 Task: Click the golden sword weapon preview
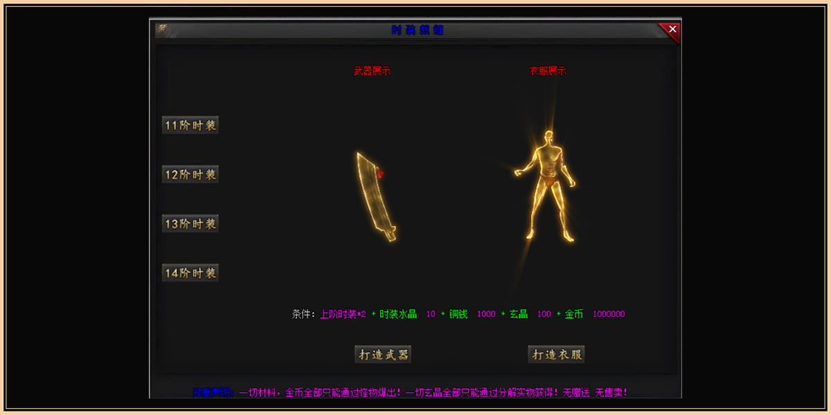pos(375,198)
